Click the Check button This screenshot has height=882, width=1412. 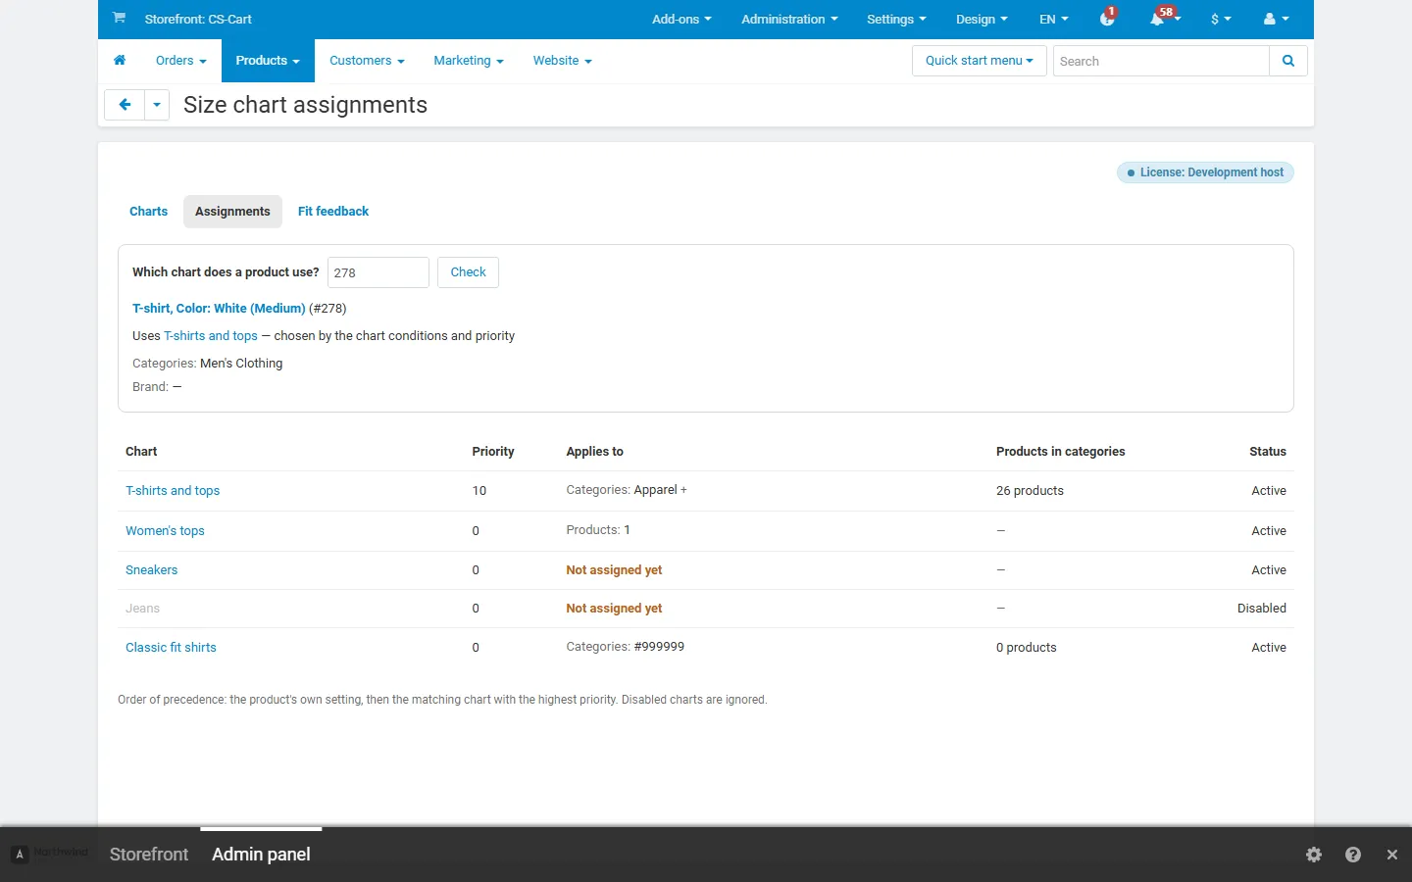[468, 272]
